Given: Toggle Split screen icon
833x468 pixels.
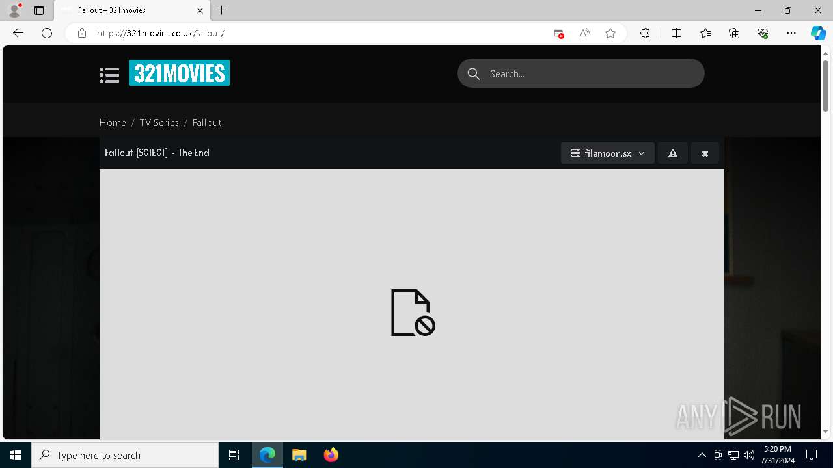Looking at the screenshot, I should [x=676, y=33].
